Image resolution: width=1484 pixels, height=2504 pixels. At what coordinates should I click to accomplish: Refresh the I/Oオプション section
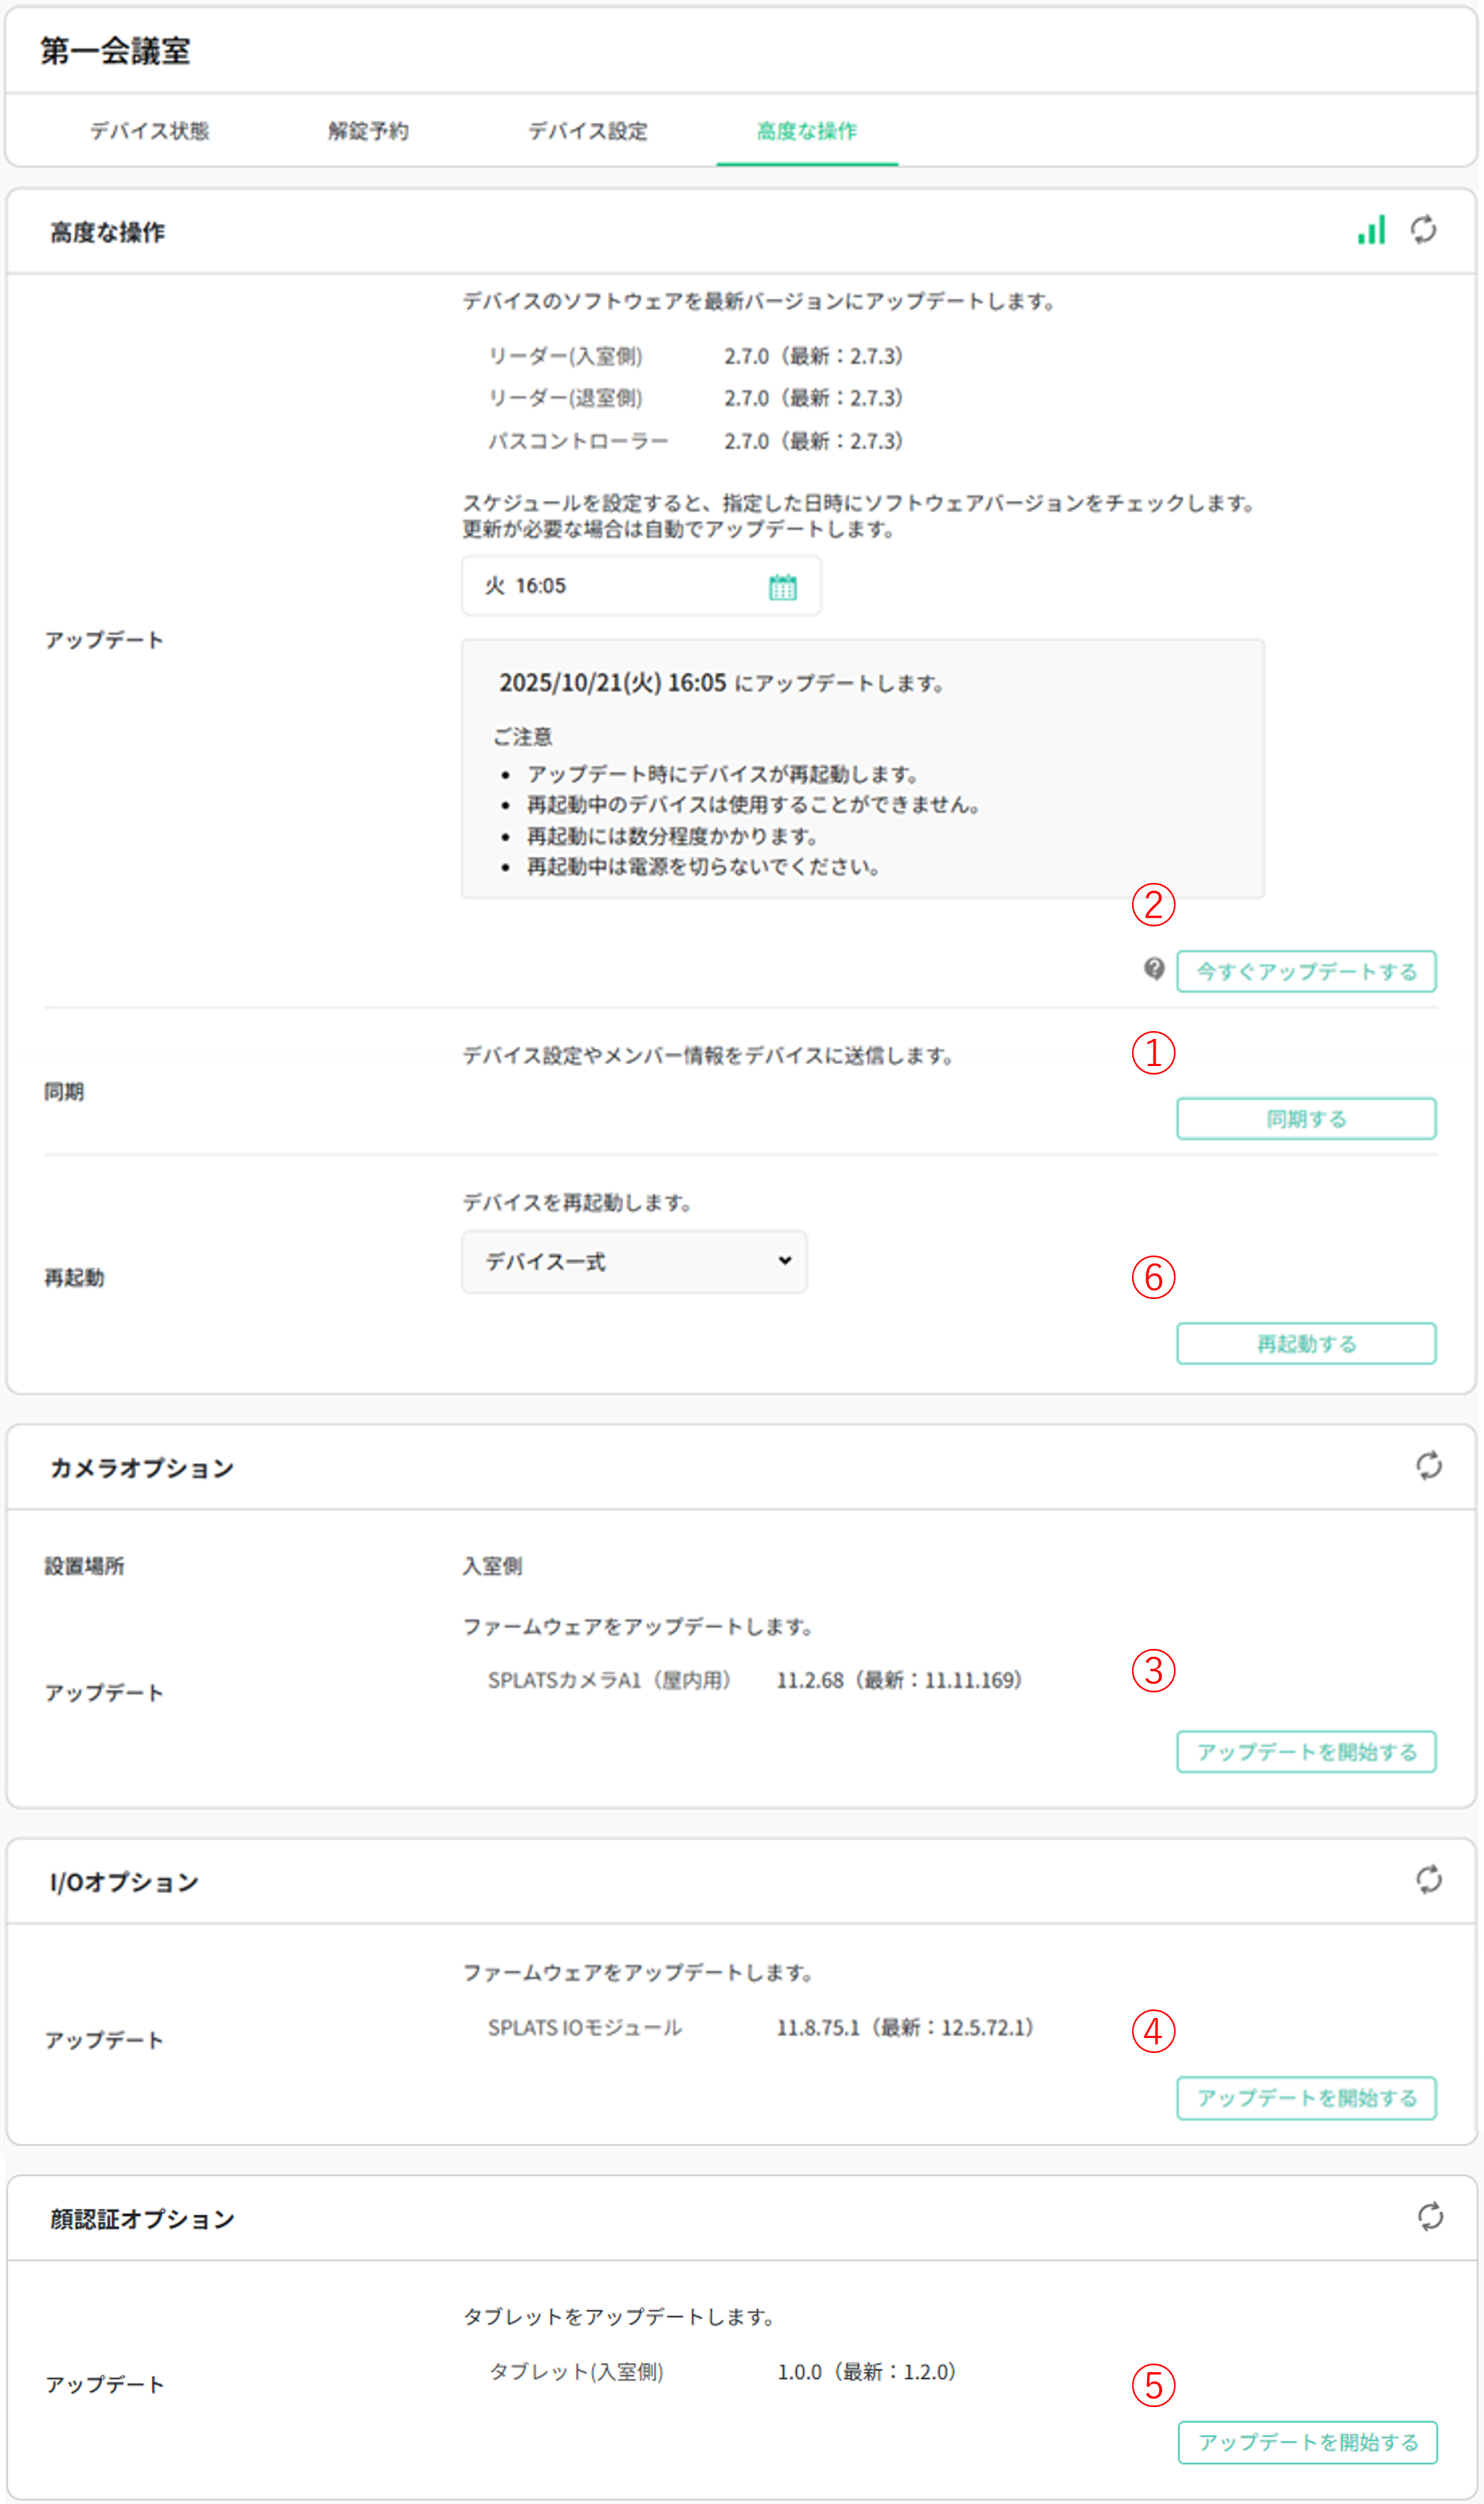pos(1428,1879)
